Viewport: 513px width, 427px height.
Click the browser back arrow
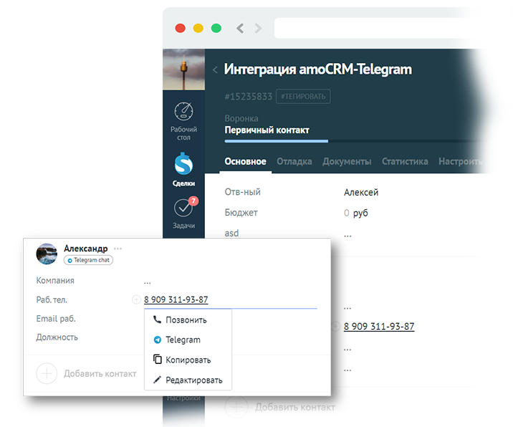tap(240, 29)
